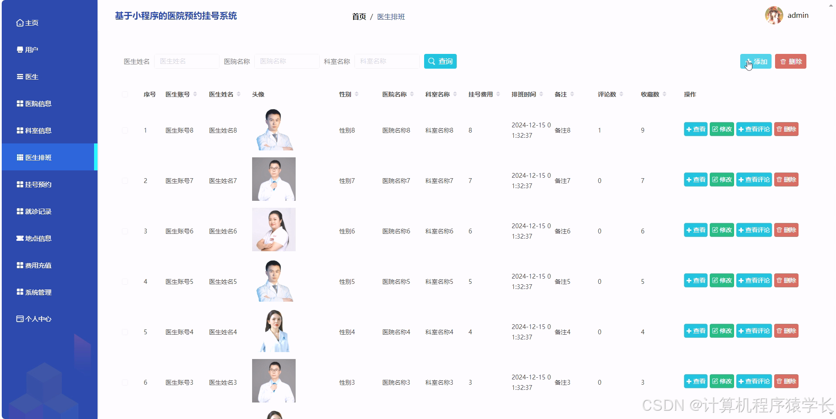Screen dimensions: 836x419
Task: Open the 主页 home icon in sidebar
Action: [x=19, y=23]
